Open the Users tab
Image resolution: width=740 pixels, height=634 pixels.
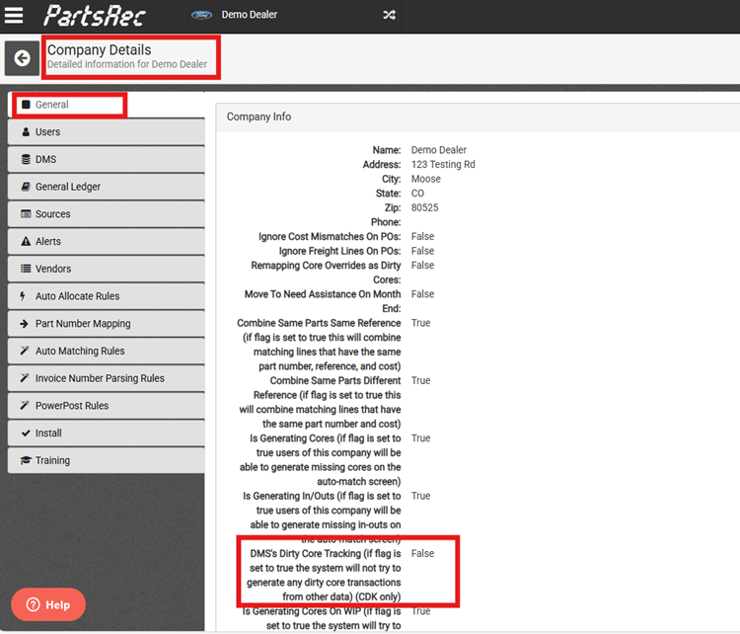coord(107,131)
